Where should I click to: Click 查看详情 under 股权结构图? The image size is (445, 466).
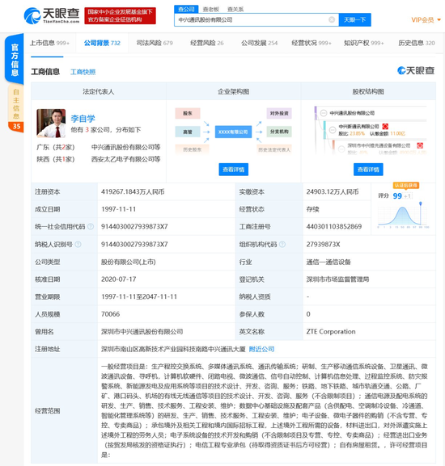(x=368, y=170)
